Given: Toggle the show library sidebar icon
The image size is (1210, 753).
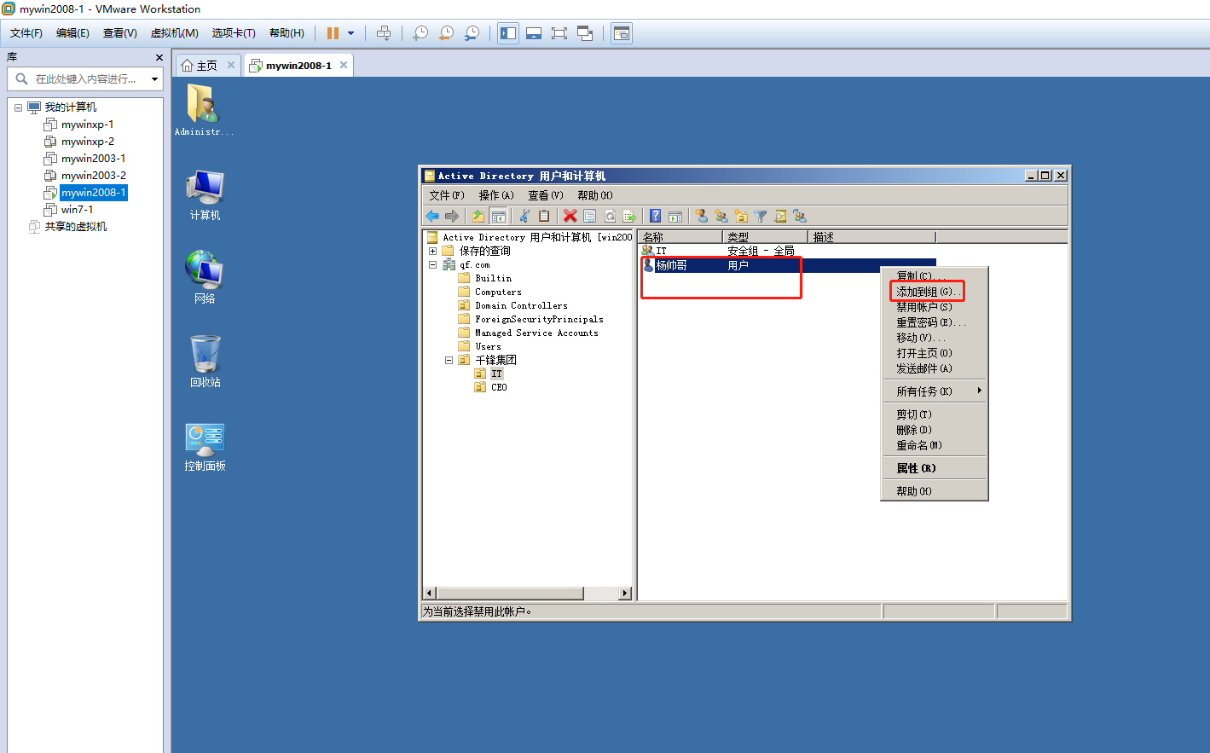Looking at the screenshot, I should 508,33.
